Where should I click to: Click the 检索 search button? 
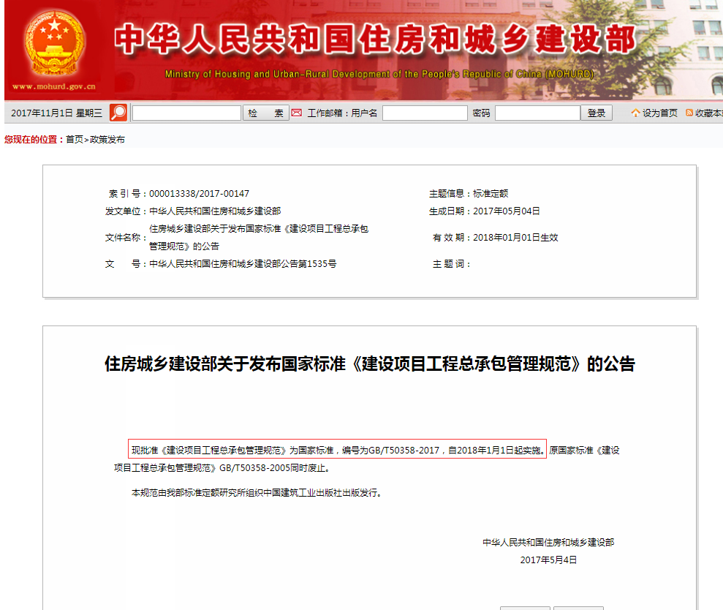pos(265,113)
